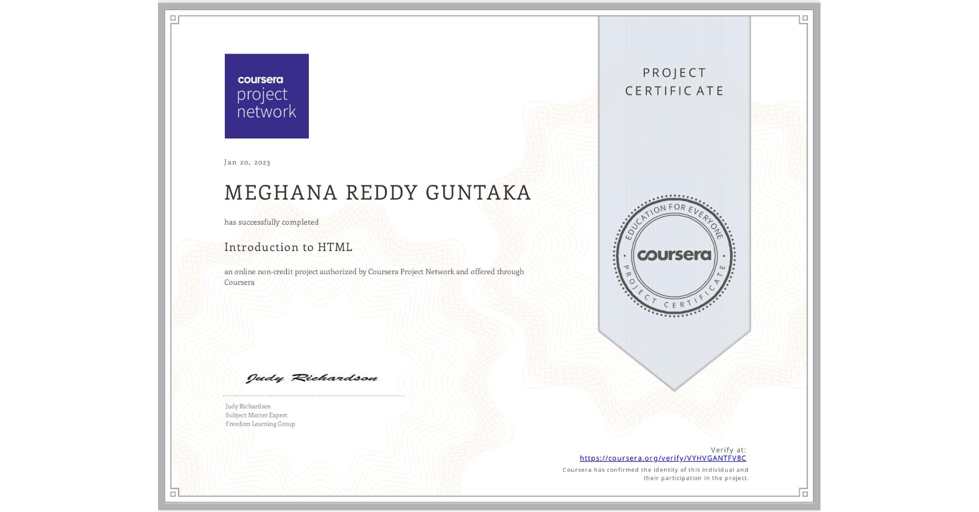Click the Judy Richardson handwritten signature
This screenshot has height=512, width=979.
[x=312, y=378]
